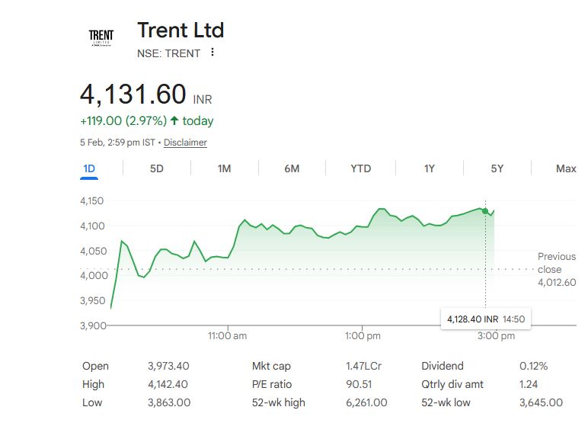The width and height of the screenshot is (588, 439).
Task: Click the green chart marker dot at 14:50
Action: pyautogui.click(x=485, y=210)
